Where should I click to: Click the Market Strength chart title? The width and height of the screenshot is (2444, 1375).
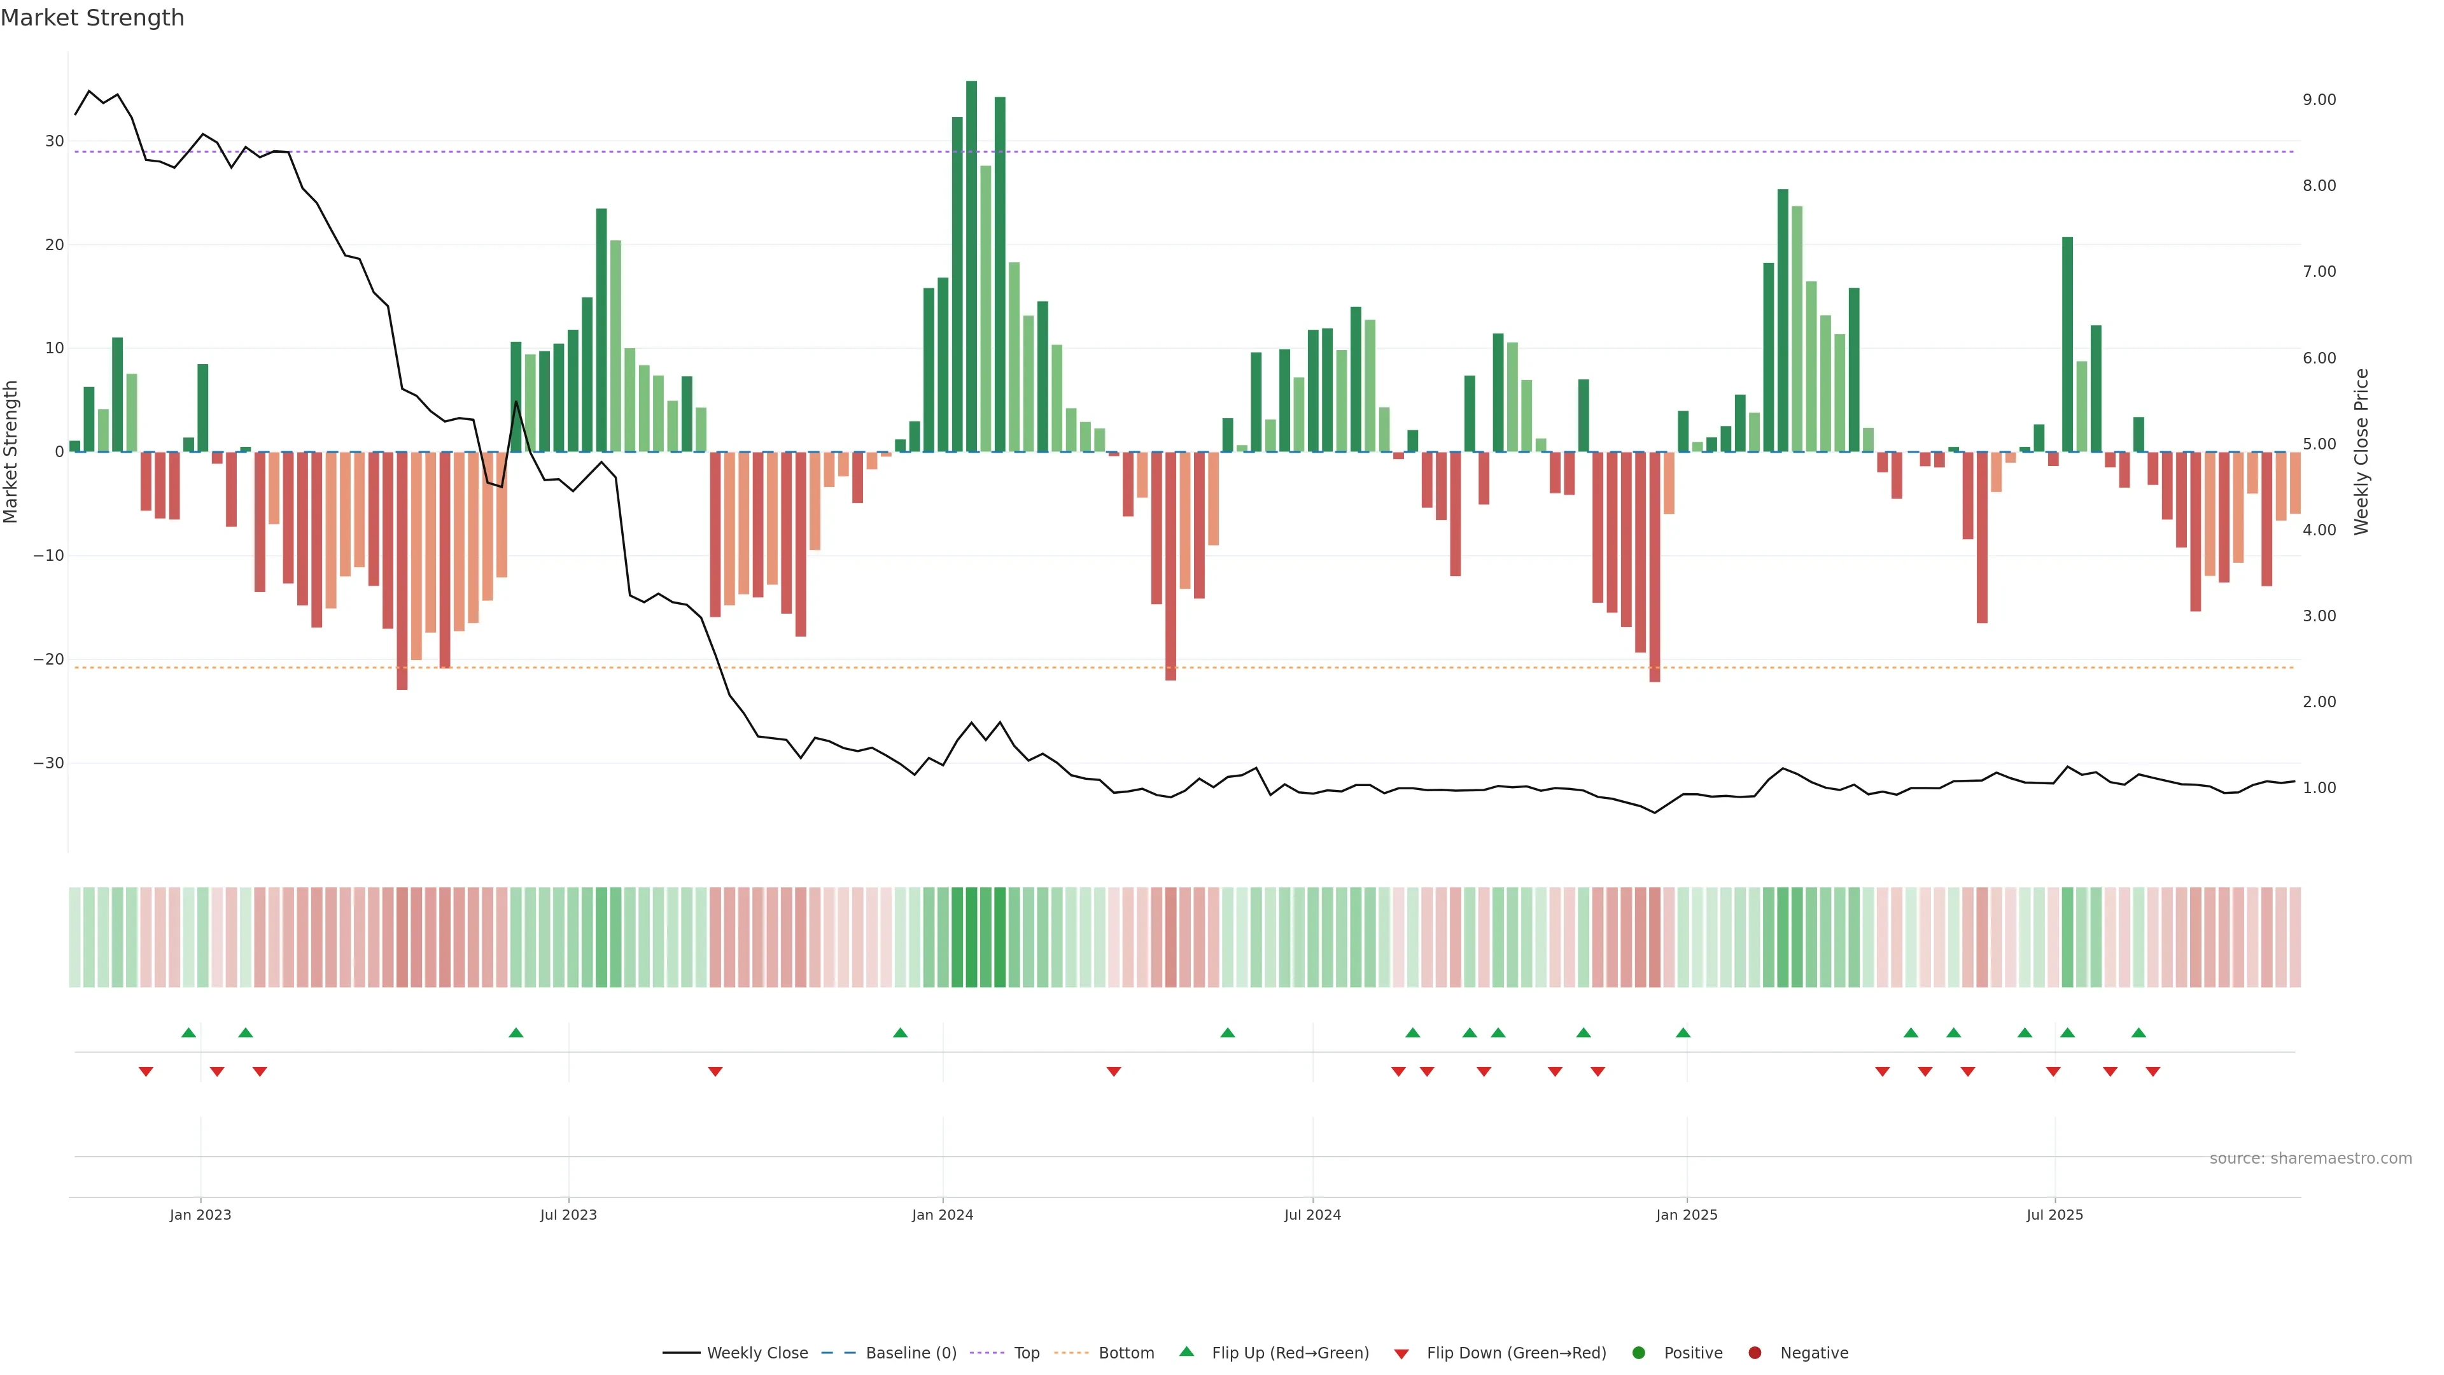(x=92, y=18)
